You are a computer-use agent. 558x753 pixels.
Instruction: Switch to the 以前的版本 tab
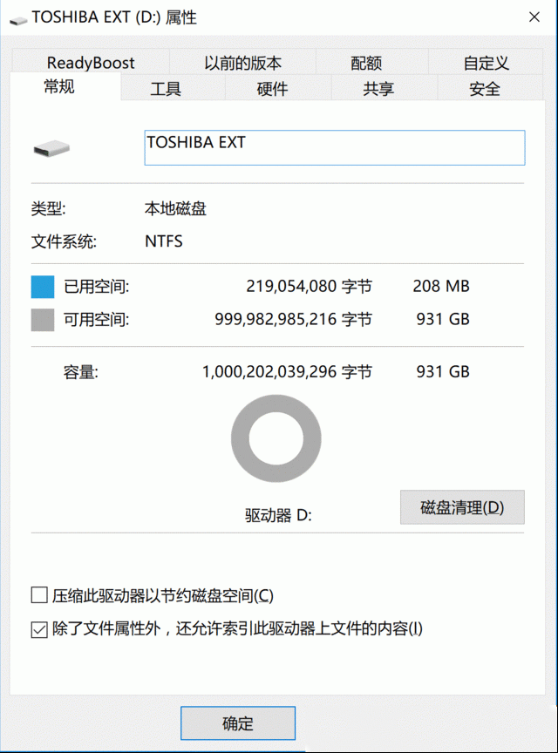point(242,62)
